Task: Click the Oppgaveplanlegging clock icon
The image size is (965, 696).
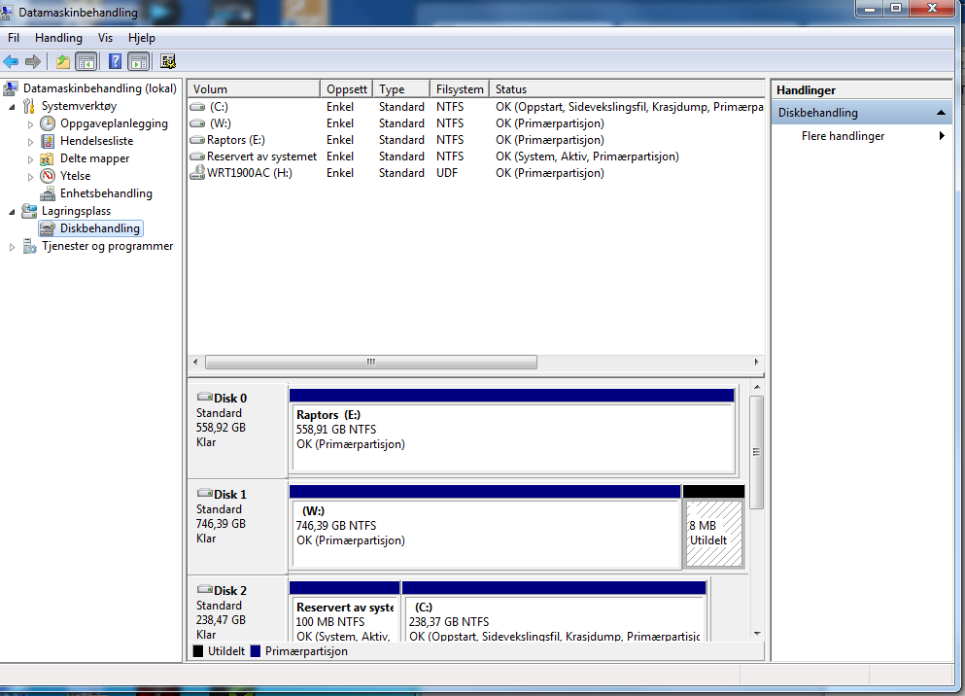Action: pyautogui.click(x=48, y=123)
